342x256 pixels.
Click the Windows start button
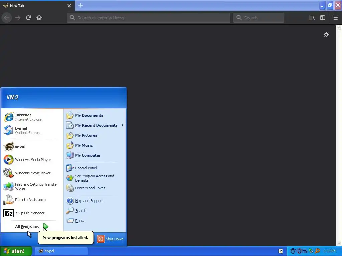tap(16, 251)
